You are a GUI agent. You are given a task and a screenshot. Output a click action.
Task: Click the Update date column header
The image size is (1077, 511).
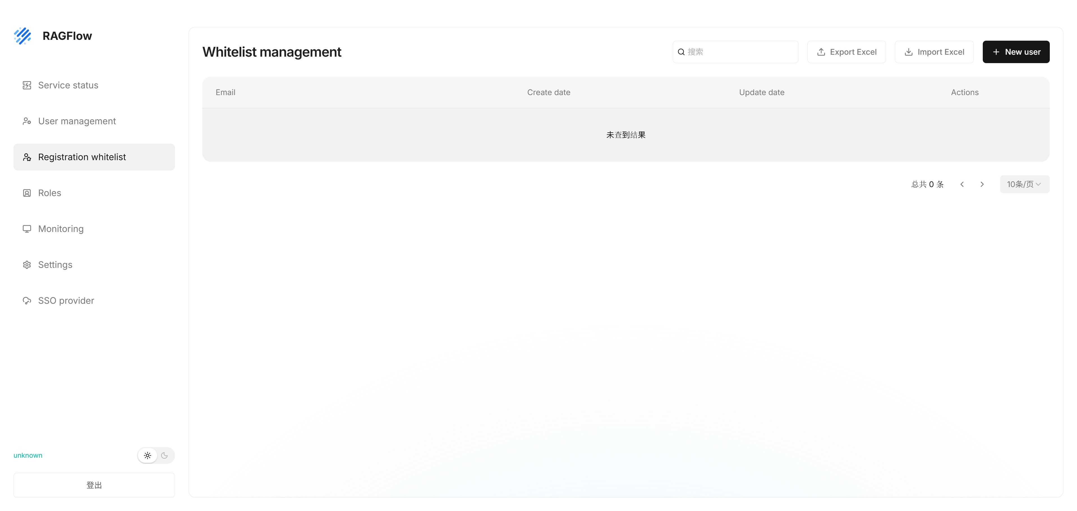pos(762,93)
